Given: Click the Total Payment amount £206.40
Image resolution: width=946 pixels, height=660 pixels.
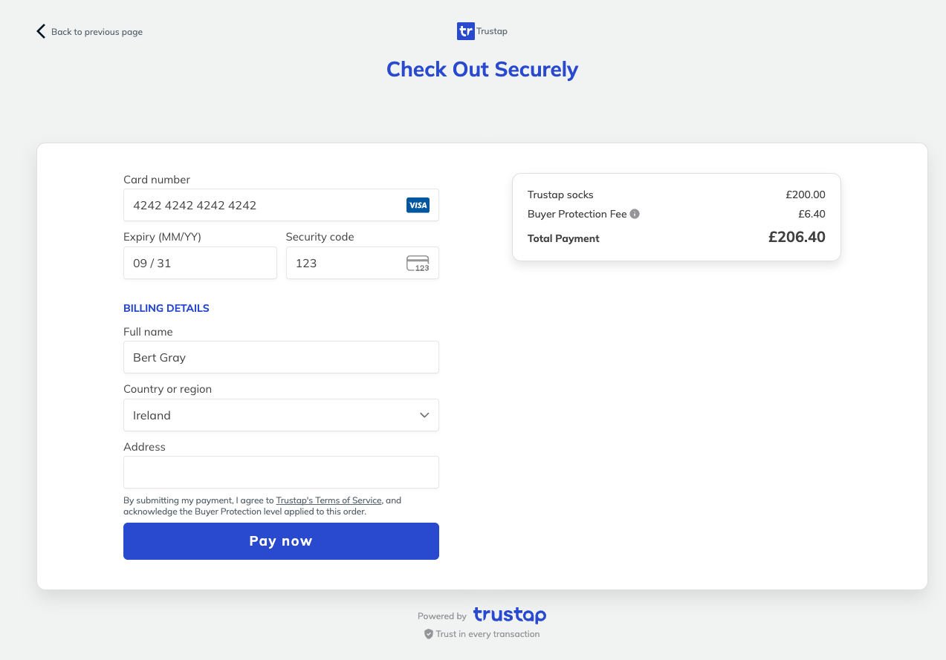Looking at the screenshot, I should (797, 238).
